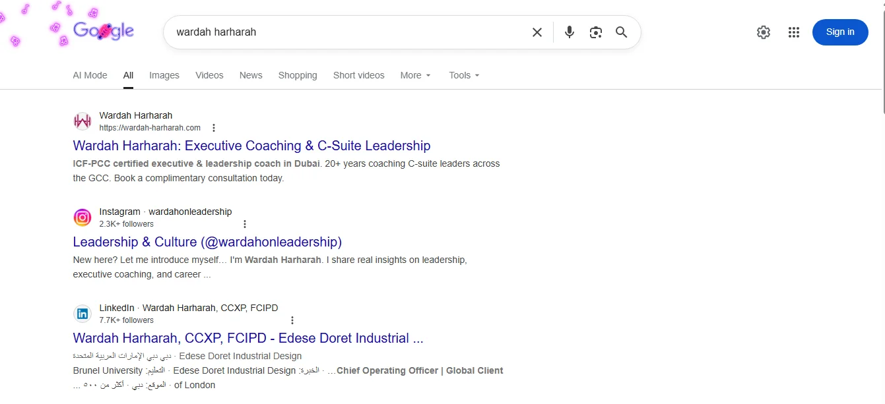Click the Google doodle logo
Image resolution: width=885 pixels, height=404 pixels.
point(104,30)
